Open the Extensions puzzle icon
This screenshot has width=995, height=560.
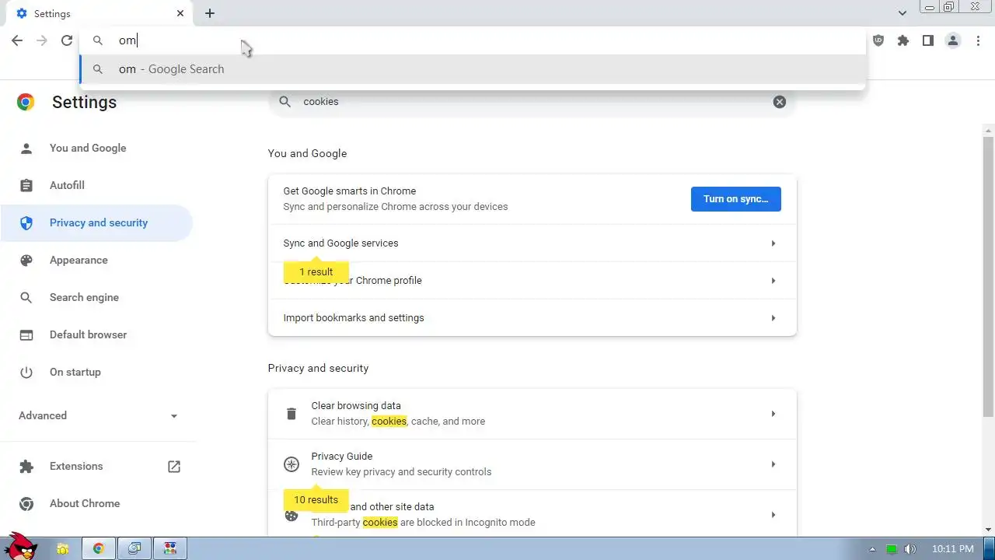tap(902, 40)
